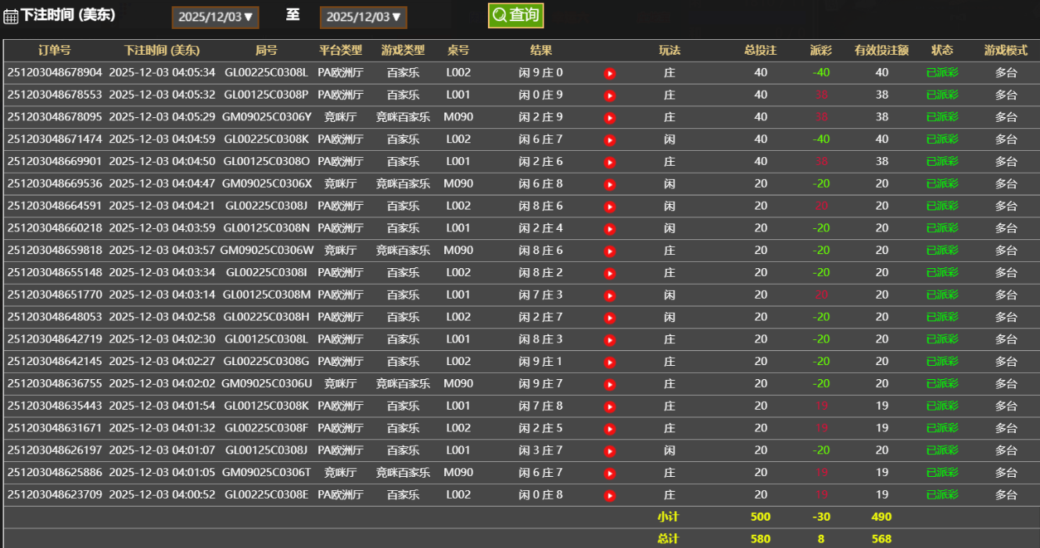Play replay on the 竞咪百家乐 row with result 闲6庄8
1040x548 pixels.
point(609,184)
